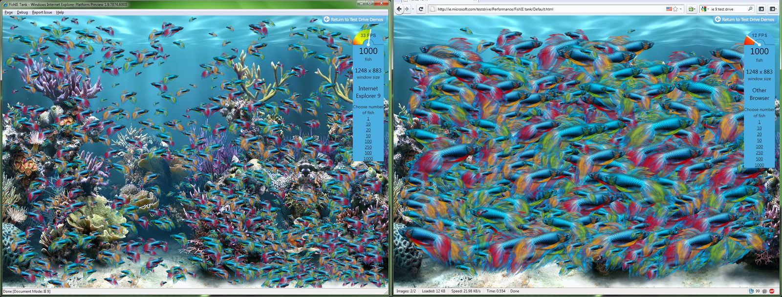Click the bookmark star in the address bar
Viewport: 782px width, 297px height.
pos(675,9)
